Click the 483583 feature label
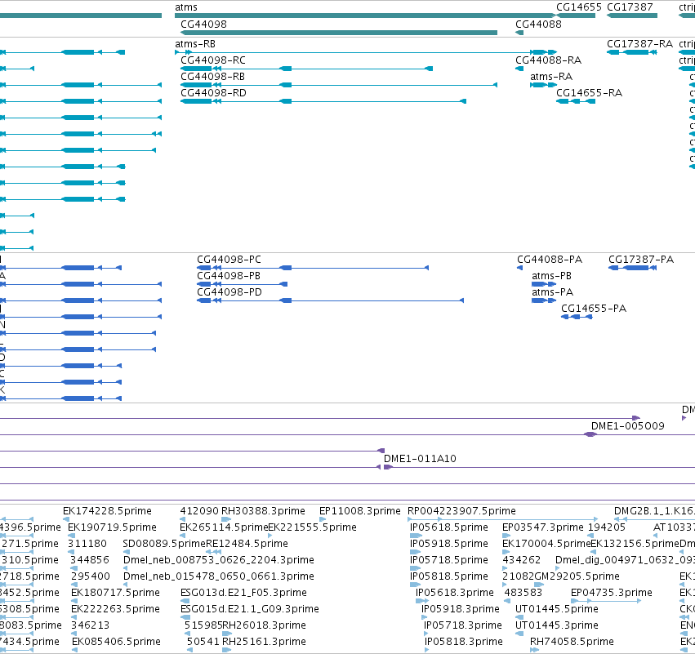Screen dimensions: 695x654 tap(523, 593)
